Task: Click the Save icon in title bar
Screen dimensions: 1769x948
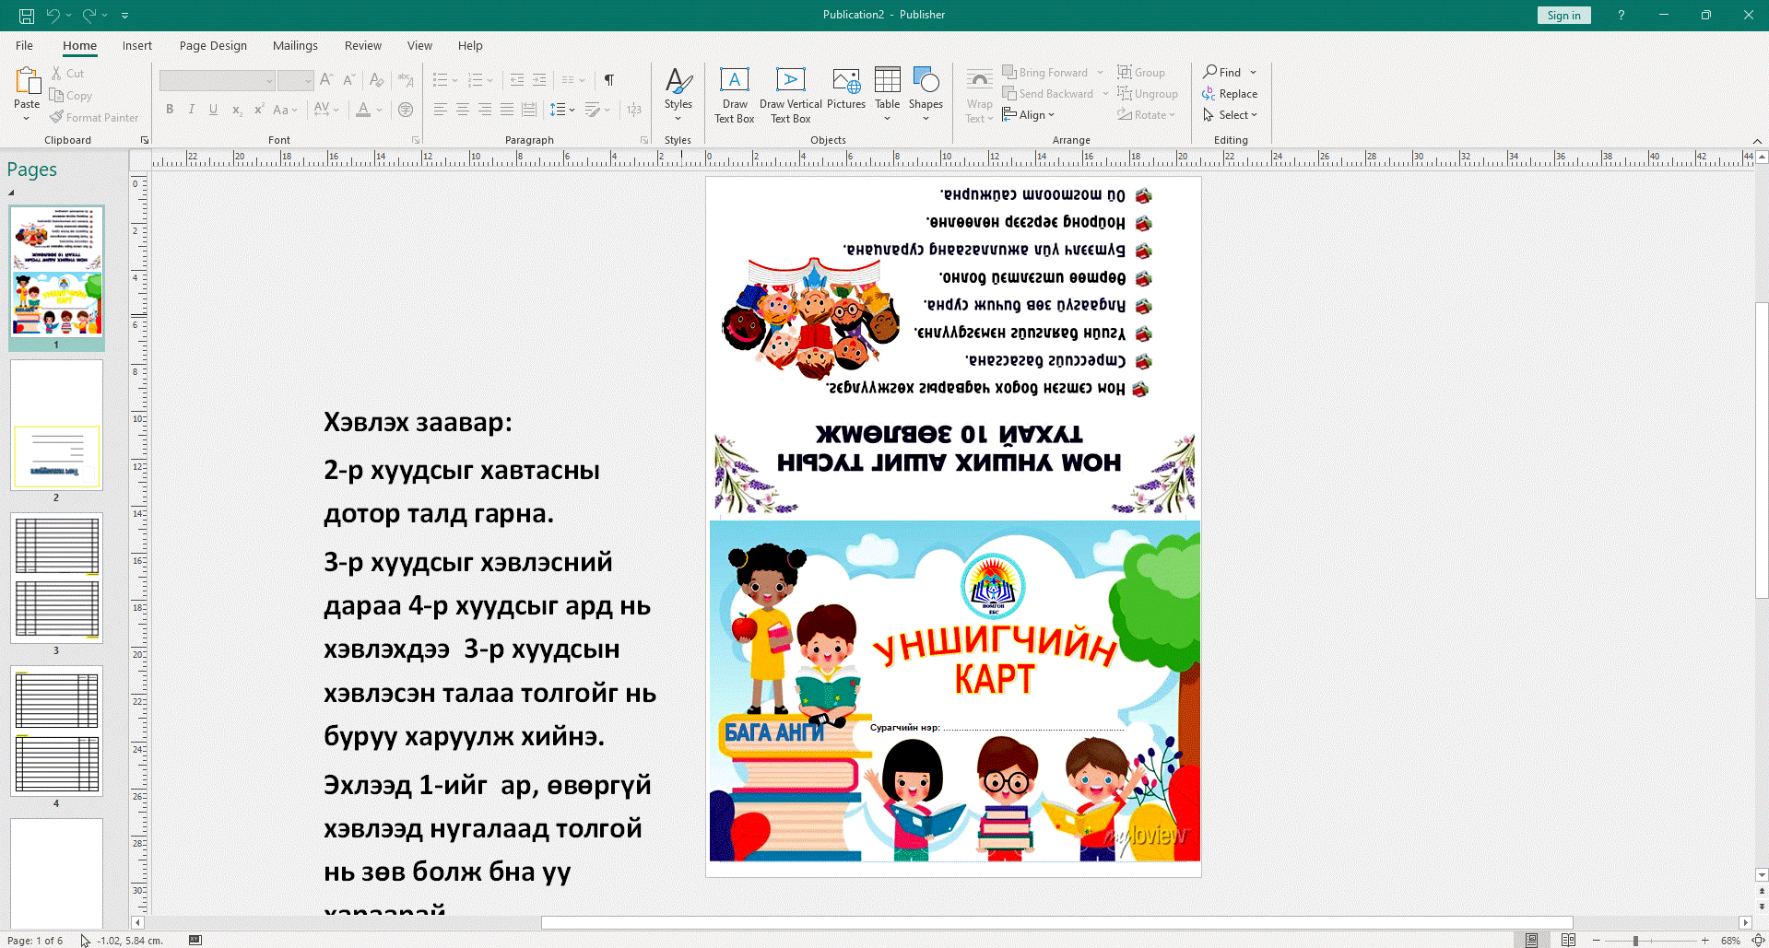Action: point(27,15)
